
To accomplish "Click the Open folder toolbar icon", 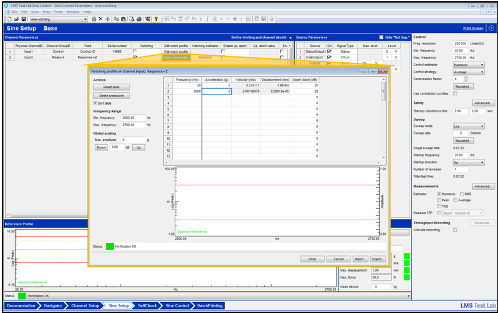I will coord(17,19).
